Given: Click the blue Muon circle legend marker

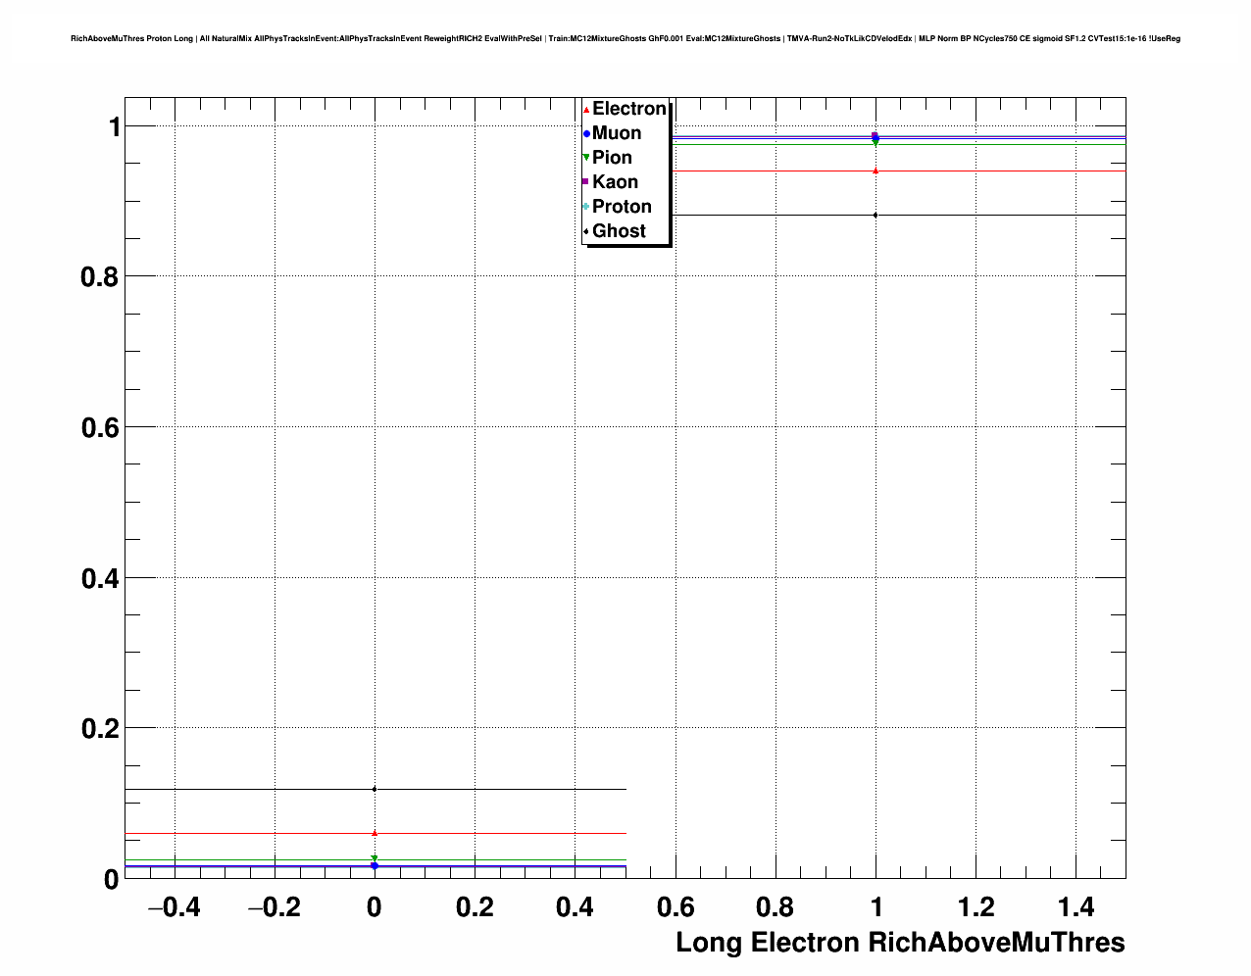Looking at the screenshot, I should pos(586,133).
